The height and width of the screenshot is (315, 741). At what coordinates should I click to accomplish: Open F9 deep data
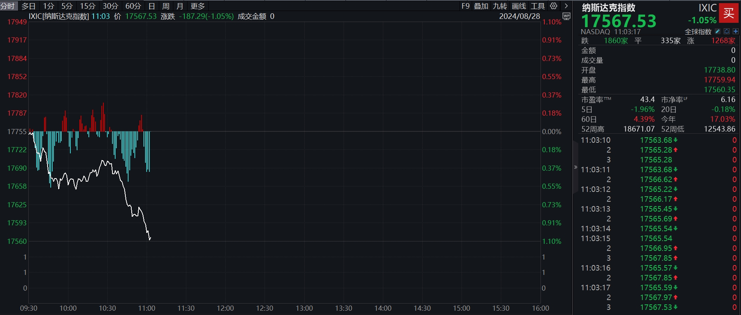[465, 6]
